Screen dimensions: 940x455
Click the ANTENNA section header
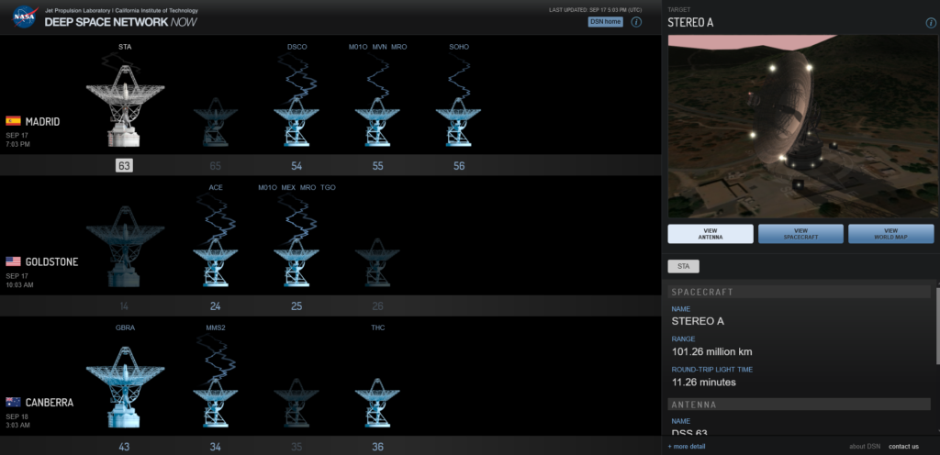(800, 405)
